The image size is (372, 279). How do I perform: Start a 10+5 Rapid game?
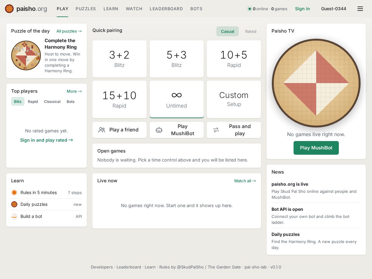click(x=234, y=59)
